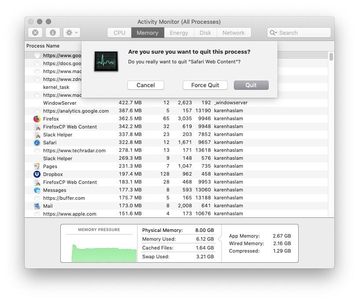Open the Energy tab
359x301 pixels.
point(179,33)
